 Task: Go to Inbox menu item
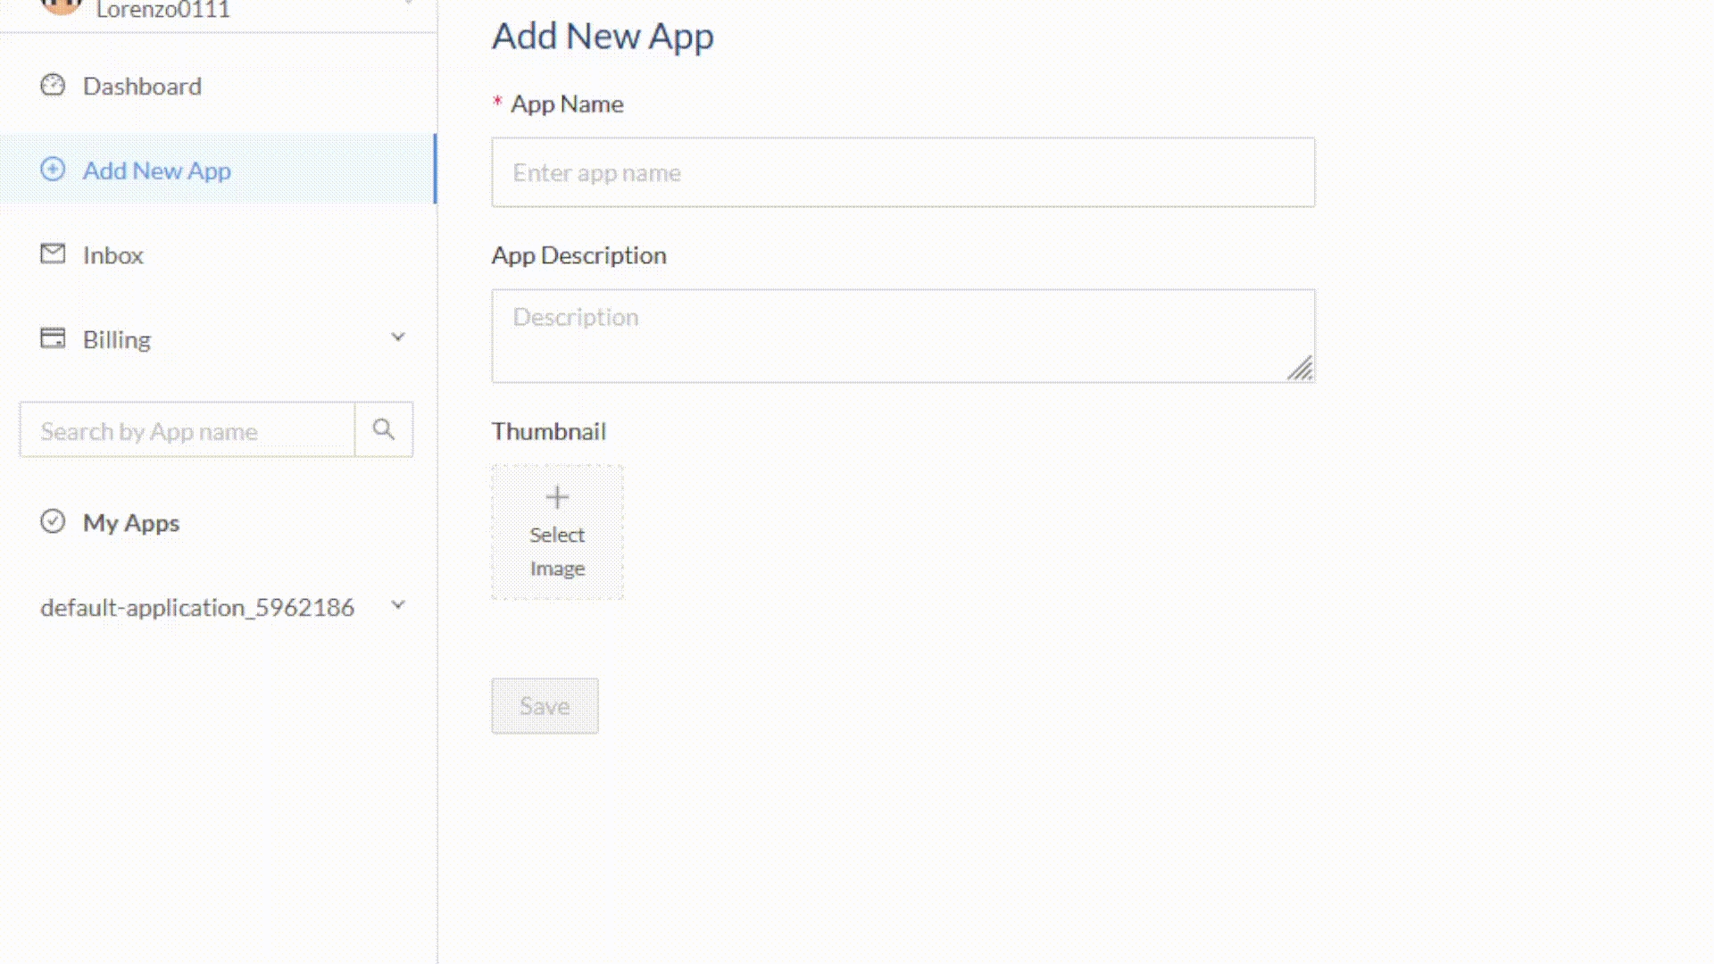[x=113, y=255]
